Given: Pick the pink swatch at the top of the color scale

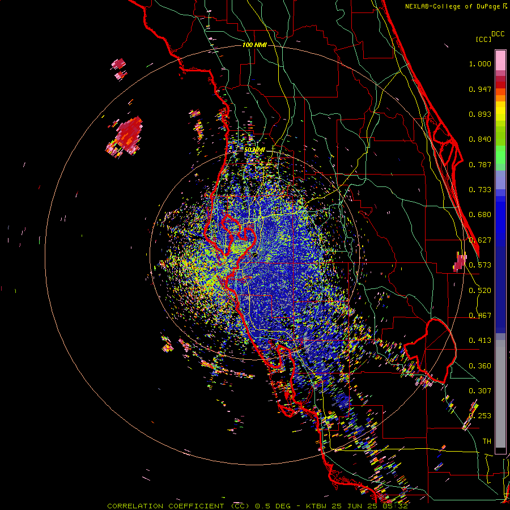Looking at the screenshot, I should tap(500, 60).
